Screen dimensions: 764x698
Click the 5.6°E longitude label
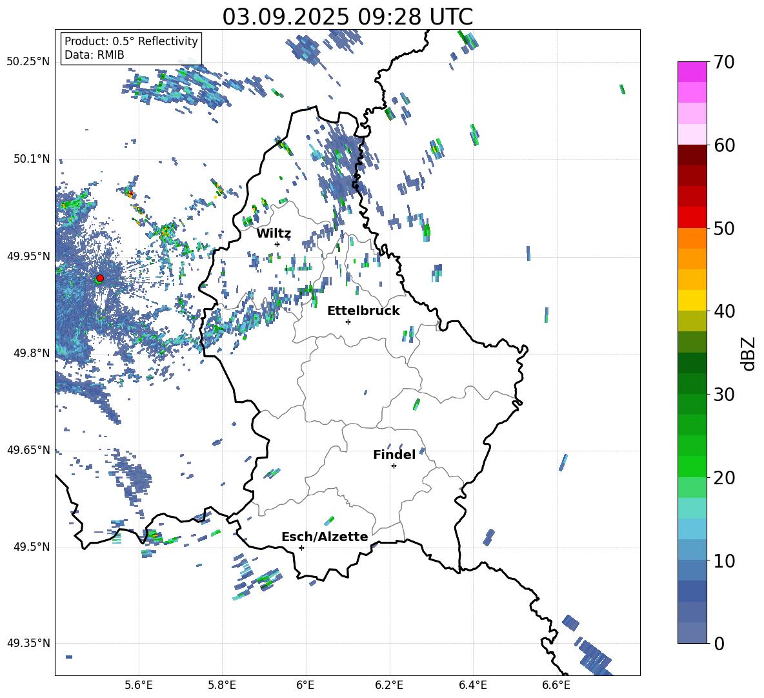(x=139, y=685)
